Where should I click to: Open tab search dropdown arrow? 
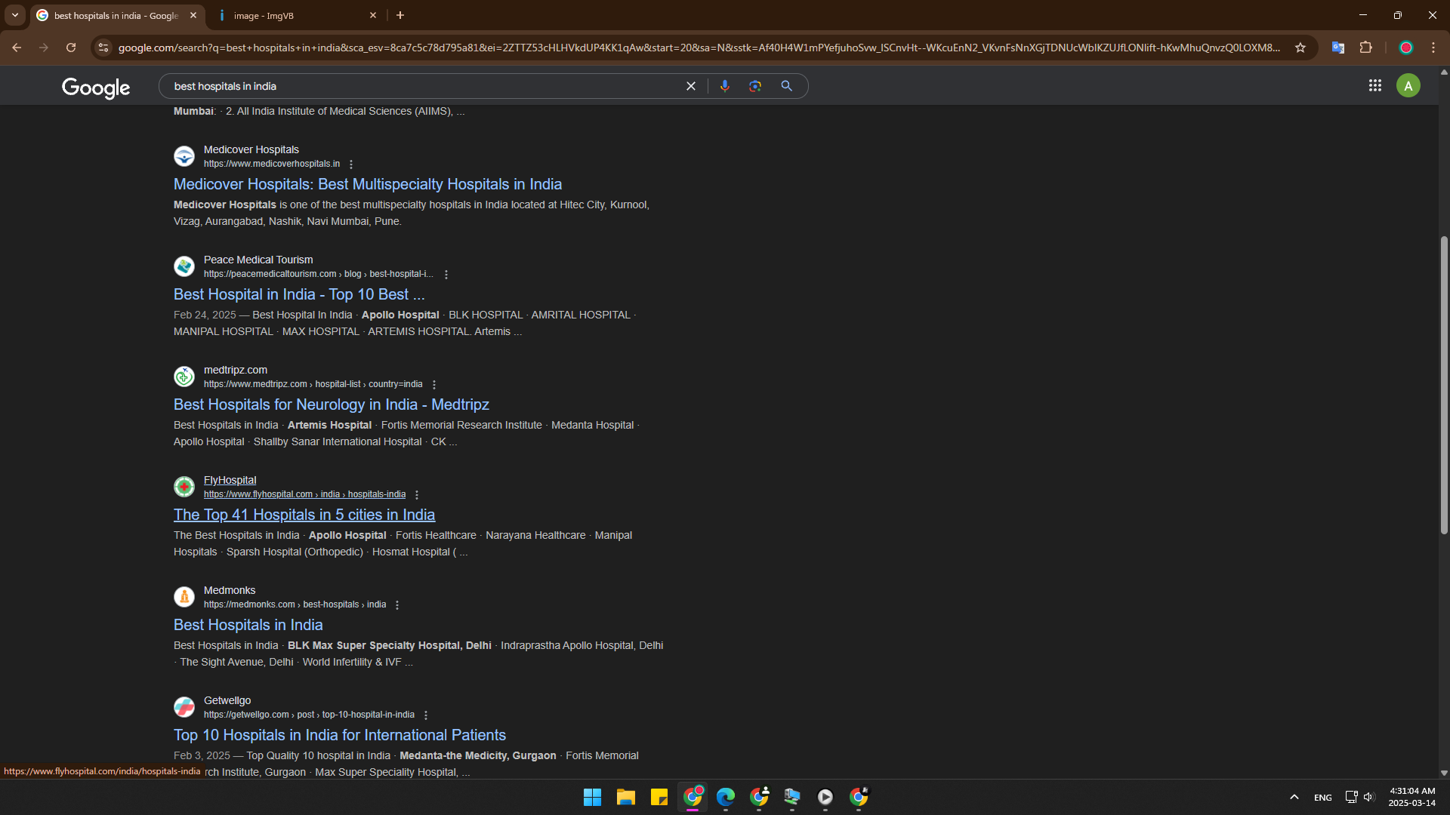point(15,15)
